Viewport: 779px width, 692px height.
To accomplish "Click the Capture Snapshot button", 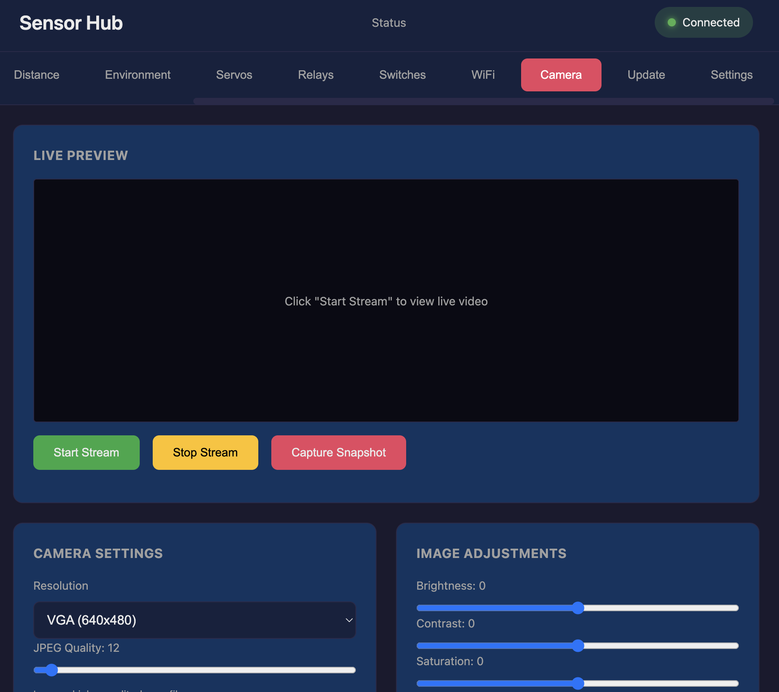I will 338,452.
